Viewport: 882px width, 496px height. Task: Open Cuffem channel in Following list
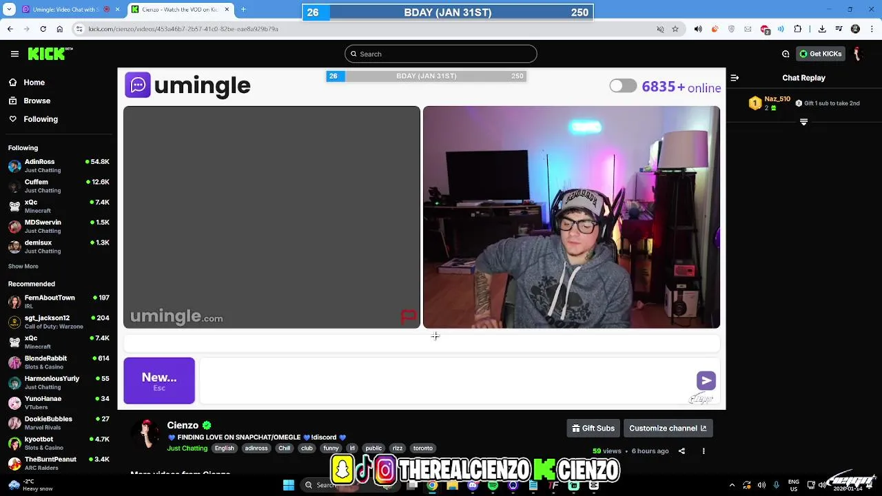pyautogui.click(x=59, y=186)
